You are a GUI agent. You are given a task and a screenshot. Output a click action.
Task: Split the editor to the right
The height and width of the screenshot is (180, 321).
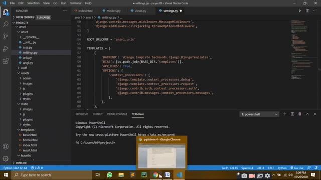307,11
